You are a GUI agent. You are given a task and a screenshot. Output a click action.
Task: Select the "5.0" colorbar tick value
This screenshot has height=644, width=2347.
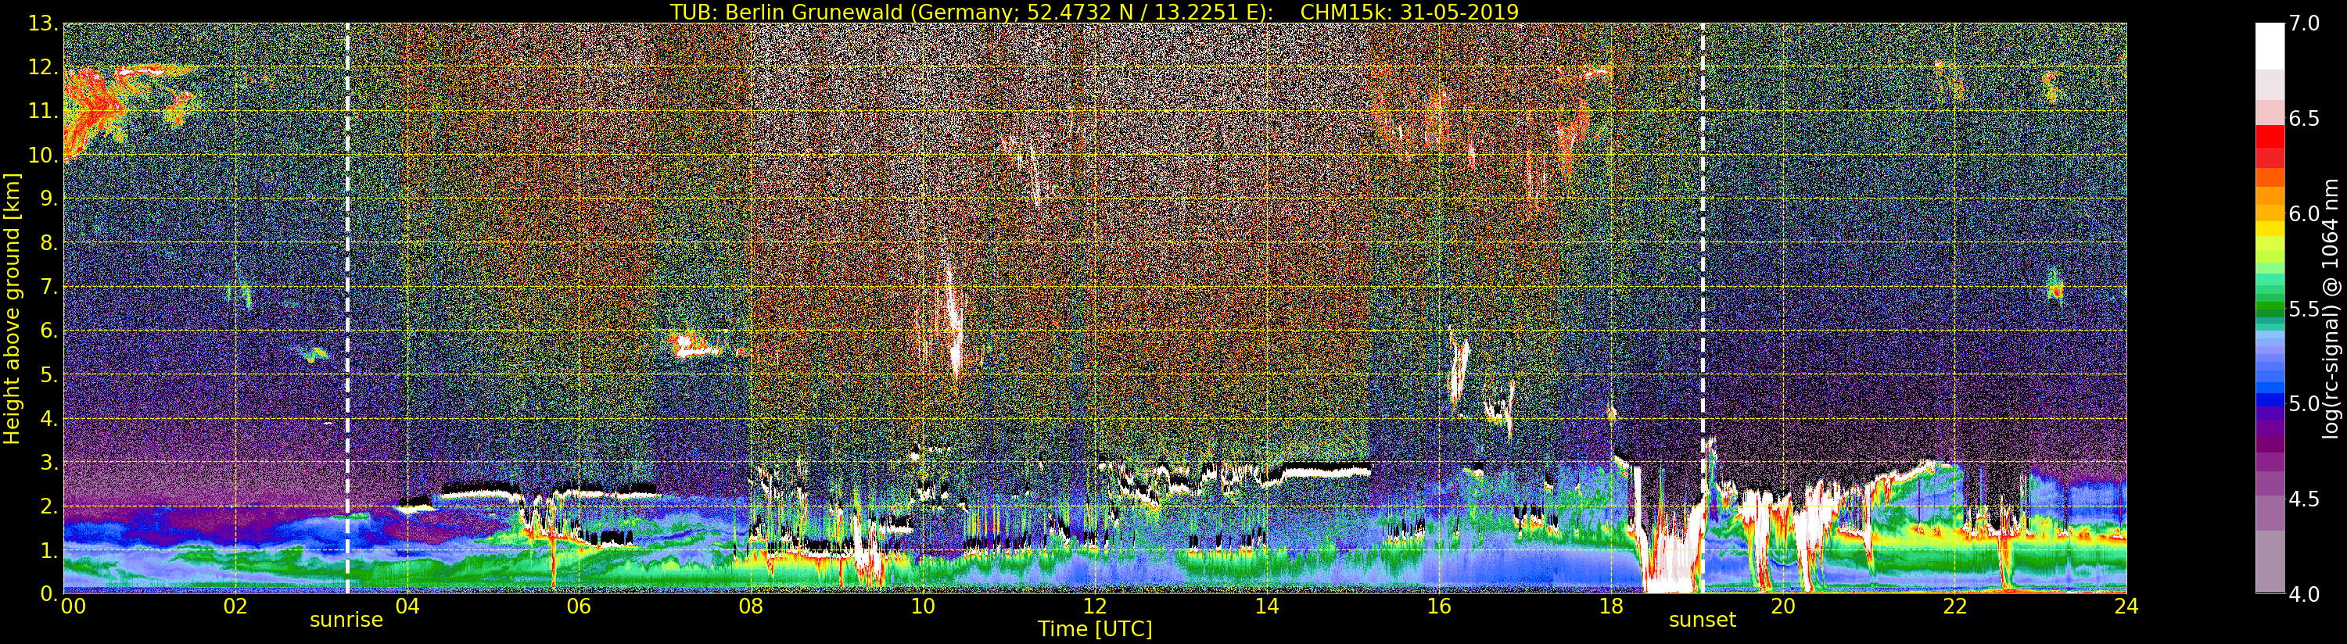pyautogui.click(x=2304, y=403)
